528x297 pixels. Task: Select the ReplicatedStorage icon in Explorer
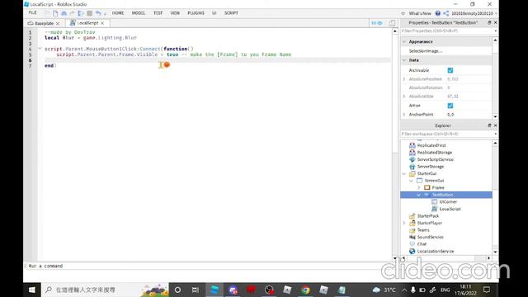[412, 152]
